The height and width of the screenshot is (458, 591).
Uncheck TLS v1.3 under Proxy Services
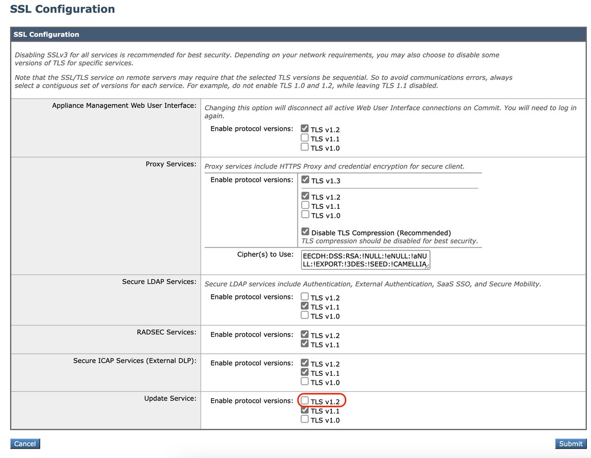point(305,180)
